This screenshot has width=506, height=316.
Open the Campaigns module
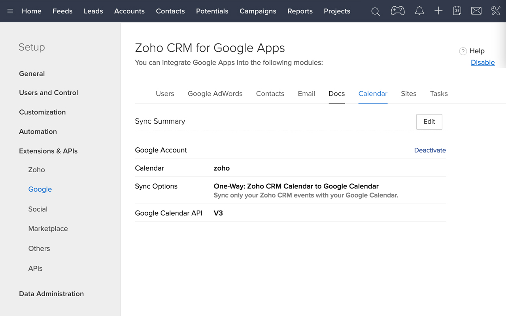(258, 11)
